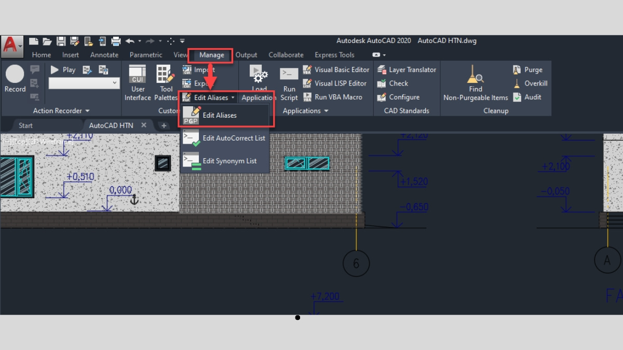The height and width of the screenshot is (350, 623).
Task: Switch to the Output ribbon tab
Action: point(246,55)
